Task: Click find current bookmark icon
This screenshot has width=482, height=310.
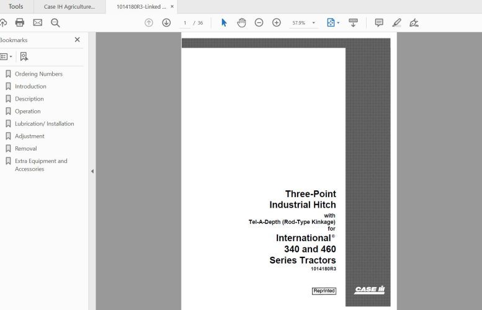Action: pos(24,56)
